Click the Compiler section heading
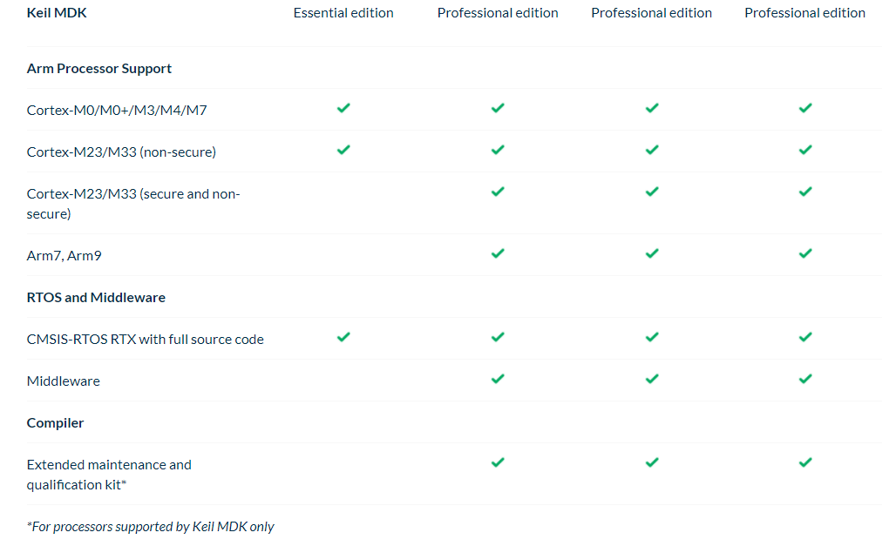Image resolution: width=889 pixels, height=546 pixels. (x=56, y=423)
